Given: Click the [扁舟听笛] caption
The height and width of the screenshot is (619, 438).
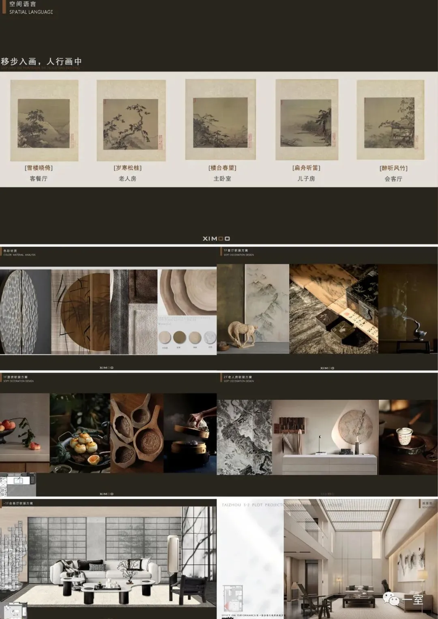Looking at the screenshot, I should [x=306, y=168].
